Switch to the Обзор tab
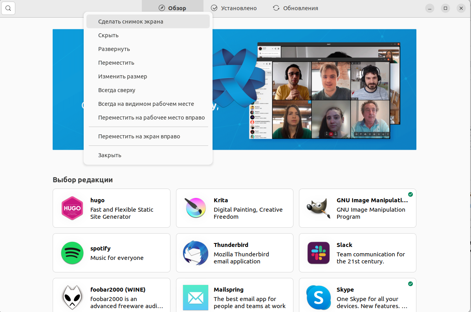This screenshot has width=471, height=312. click(172, 8)
